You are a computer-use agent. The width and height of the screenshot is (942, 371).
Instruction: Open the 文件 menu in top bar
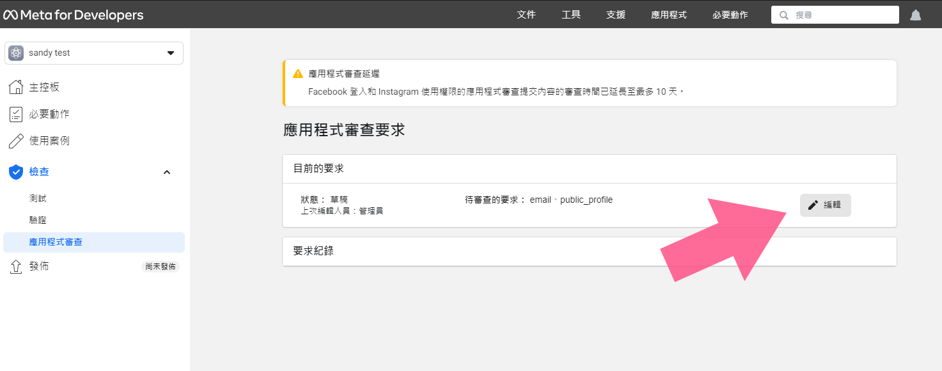pos(526,15)
